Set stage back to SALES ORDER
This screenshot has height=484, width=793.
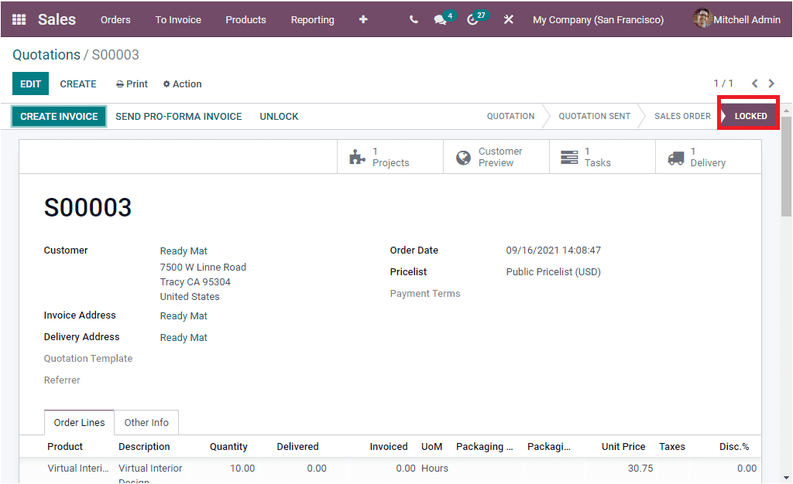coord(681,116)
